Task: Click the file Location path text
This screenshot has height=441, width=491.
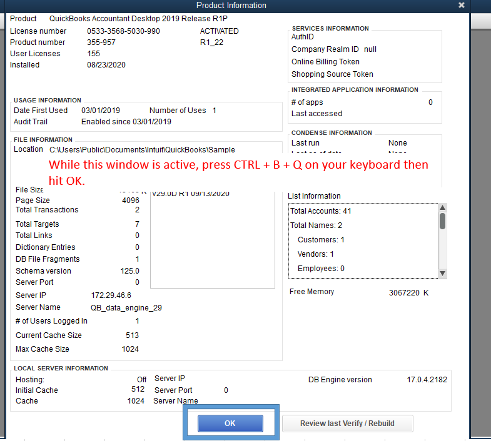Action: click(x=142, y=149)
